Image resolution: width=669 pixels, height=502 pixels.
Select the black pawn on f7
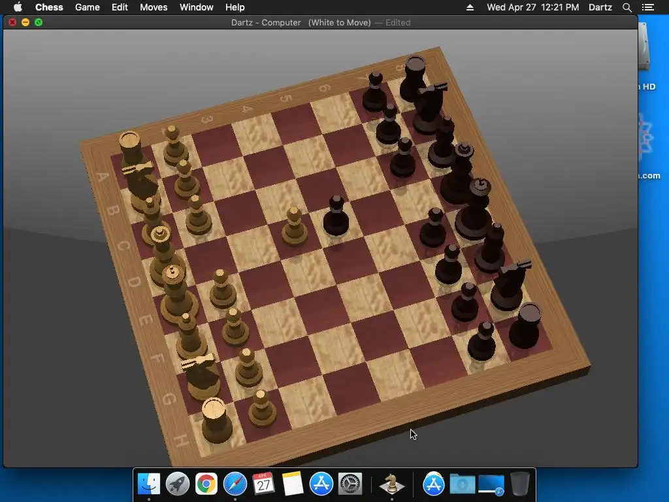(448, 265)
